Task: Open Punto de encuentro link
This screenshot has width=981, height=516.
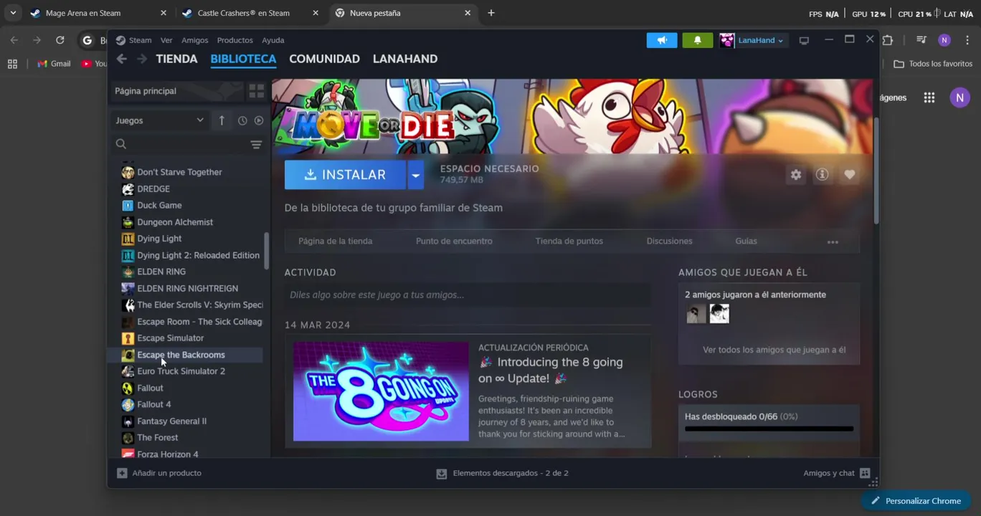Action: (454, 242)
